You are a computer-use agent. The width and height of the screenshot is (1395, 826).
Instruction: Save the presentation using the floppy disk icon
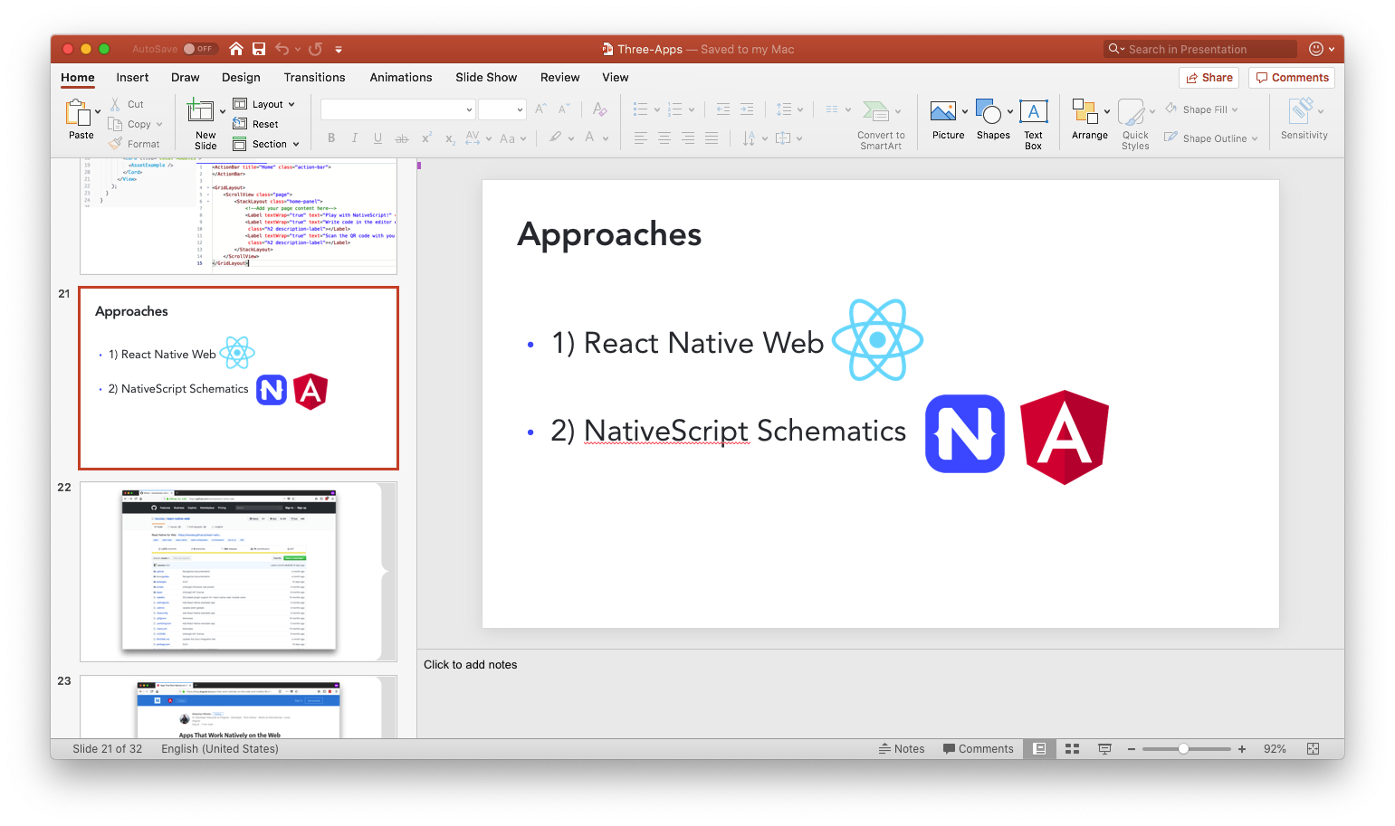[259, 49]
